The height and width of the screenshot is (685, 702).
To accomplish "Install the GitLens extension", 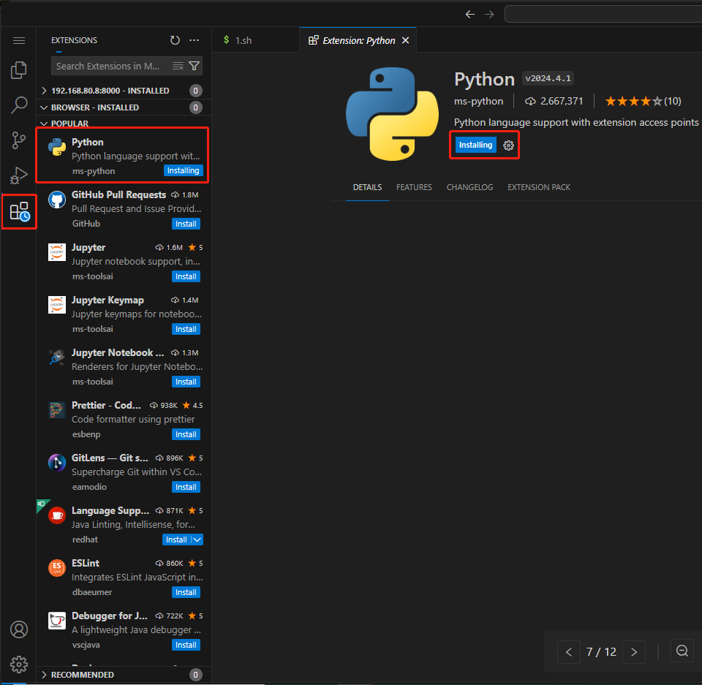I will coord(186,487).
